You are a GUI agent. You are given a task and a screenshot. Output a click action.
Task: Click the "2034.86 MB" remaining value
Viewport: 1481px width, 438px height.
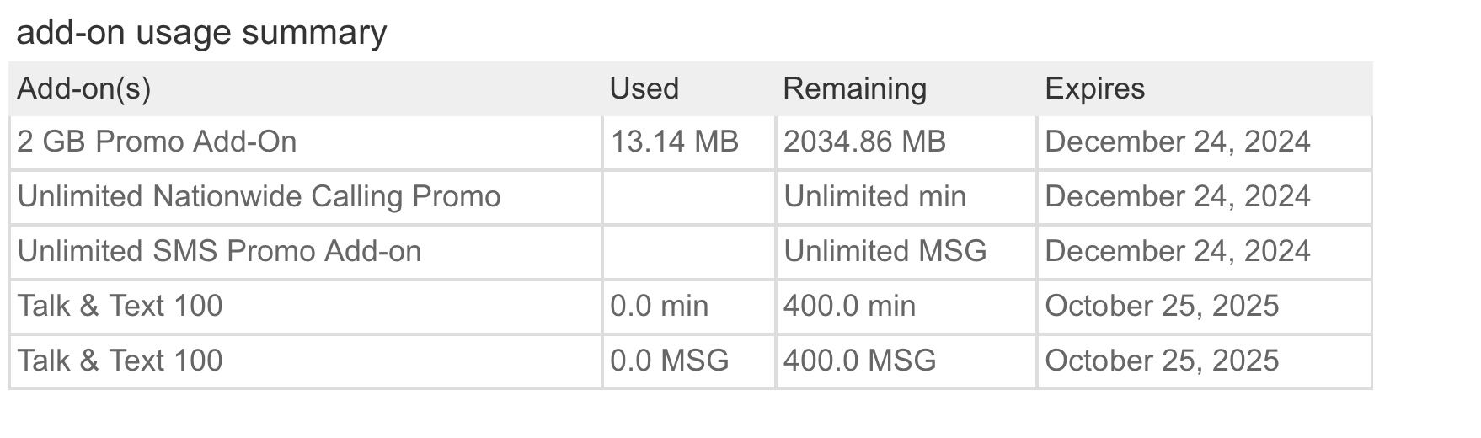(864, 142)
